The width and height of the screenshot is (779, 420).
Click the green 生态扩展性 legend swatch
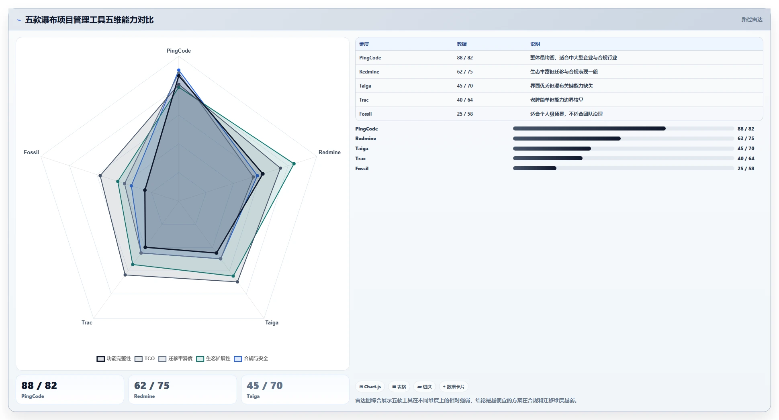[200, 359]
